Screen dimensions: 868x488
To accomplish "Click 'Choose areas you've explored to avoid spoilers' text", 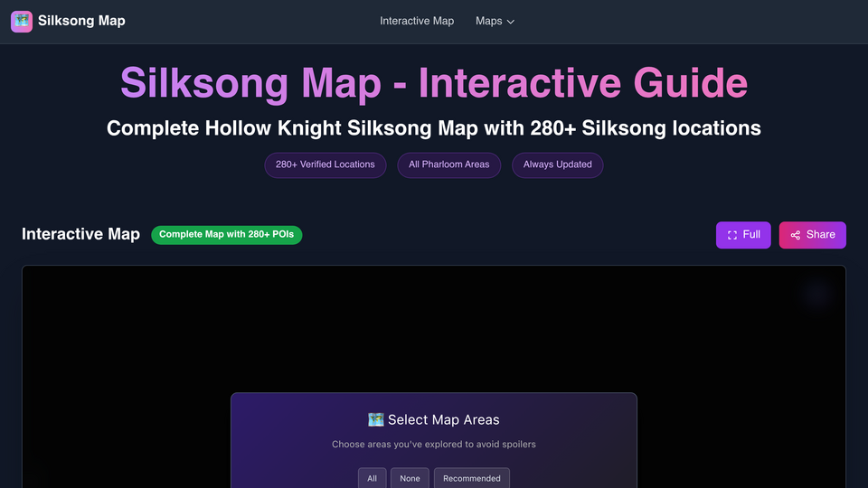I will click(x=434, y=445).
